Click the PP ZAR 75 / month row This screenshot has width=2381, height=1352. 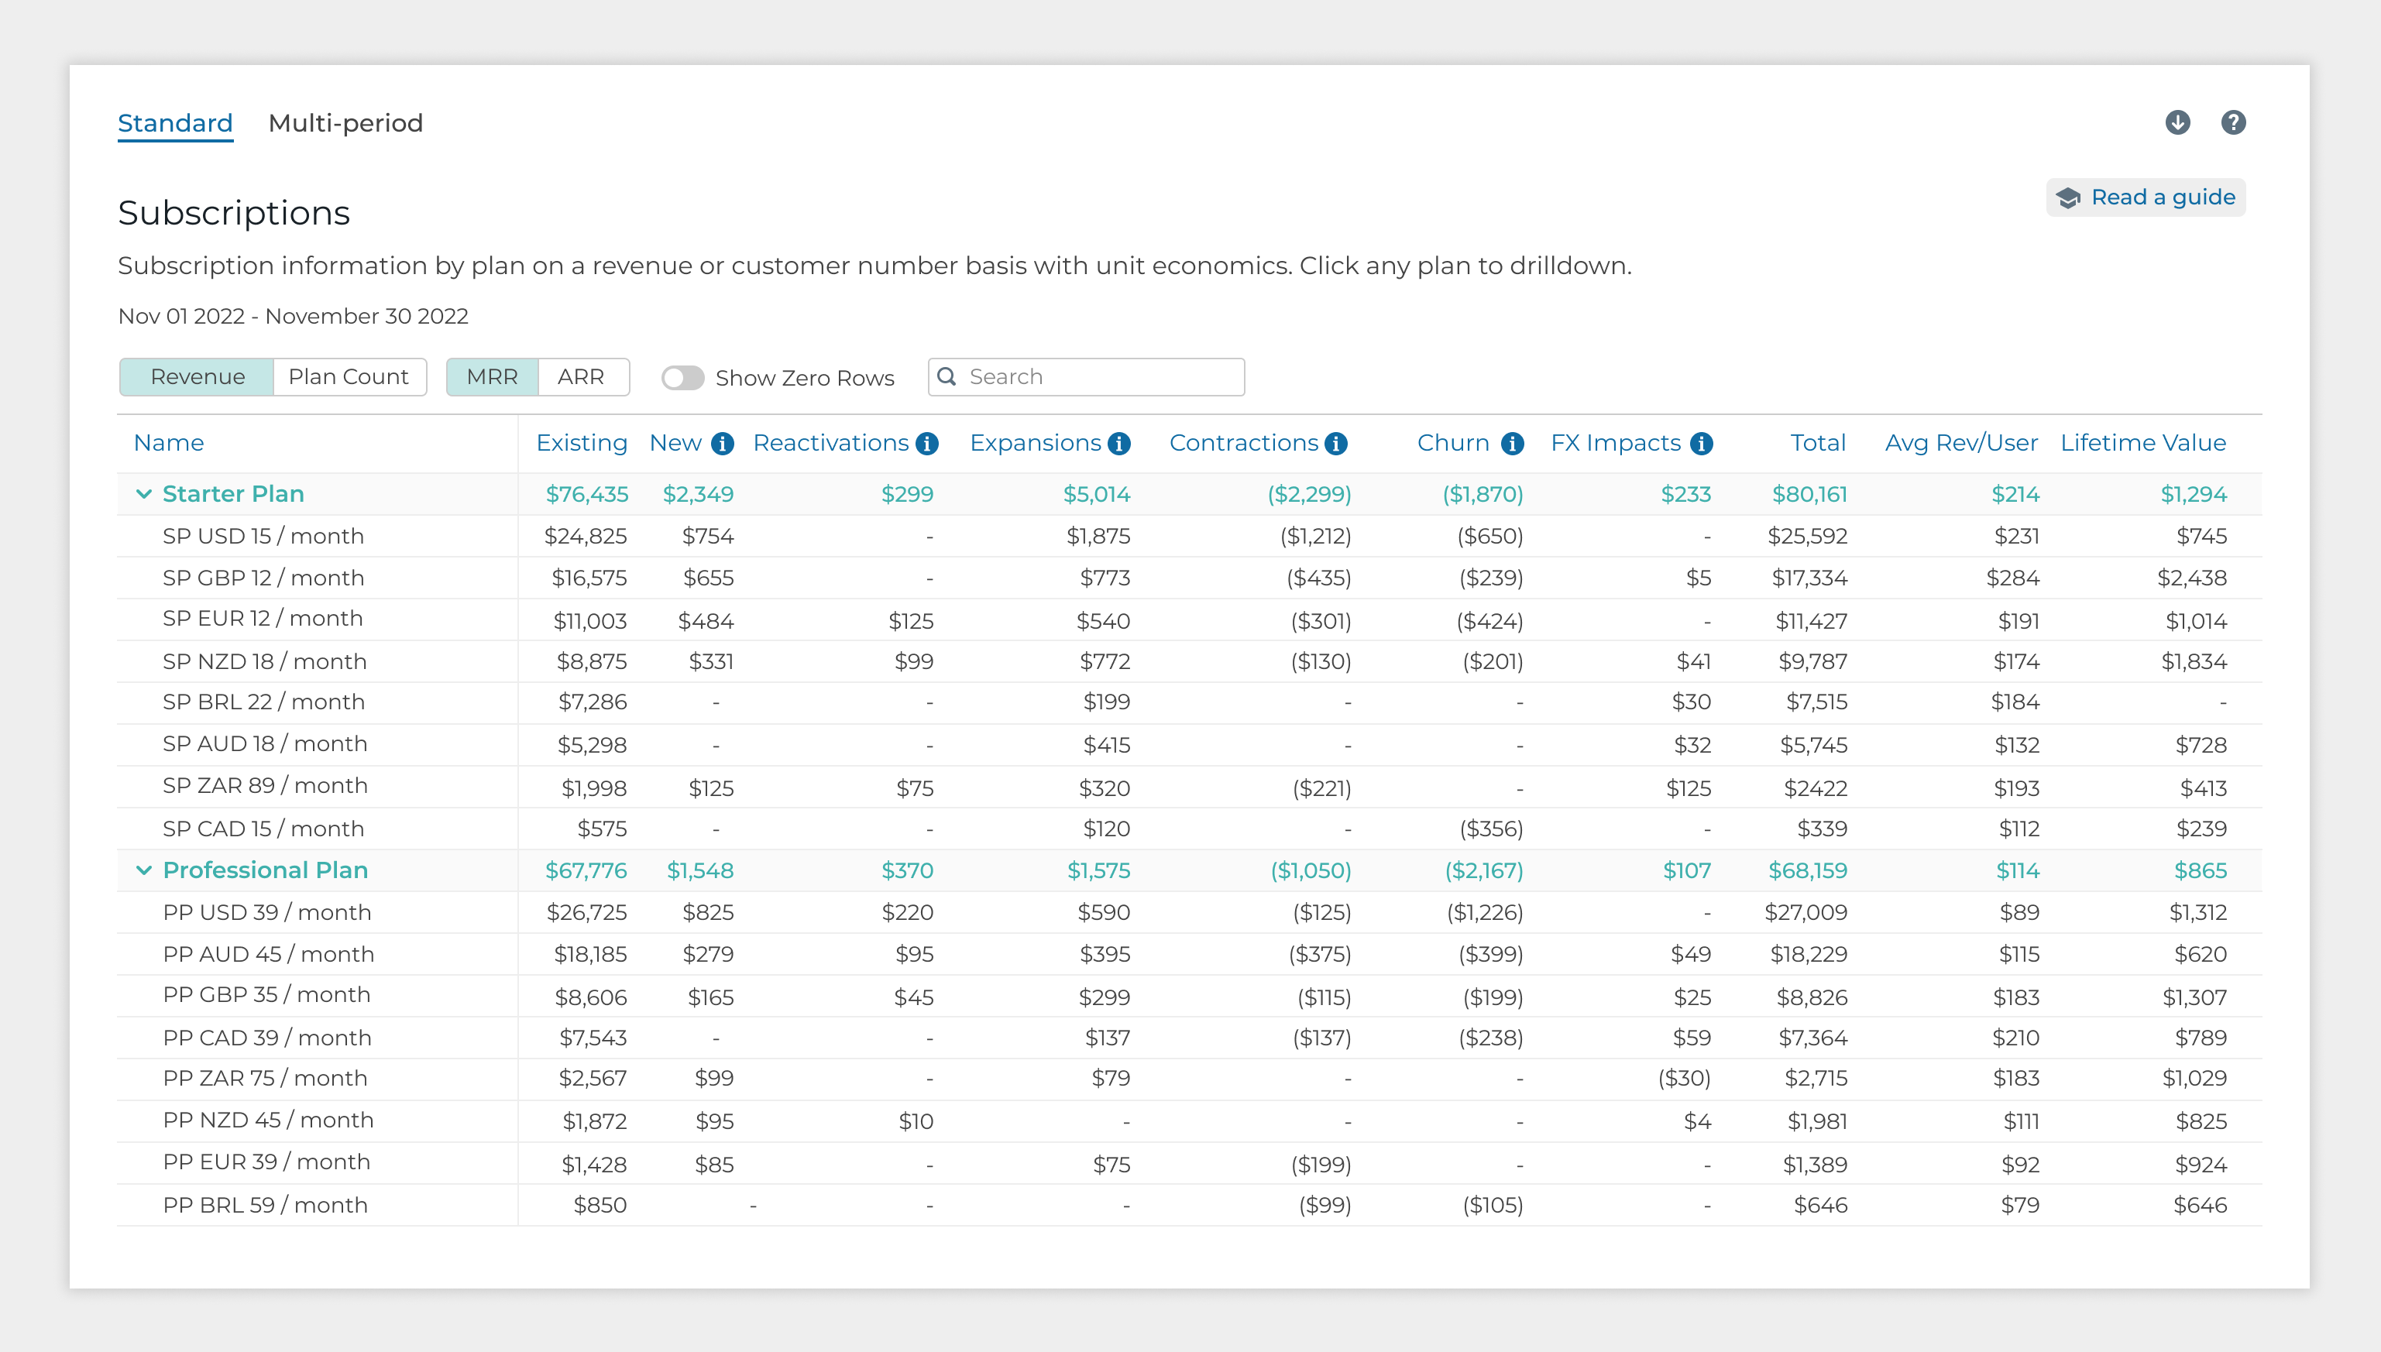coord(1189,1079)
